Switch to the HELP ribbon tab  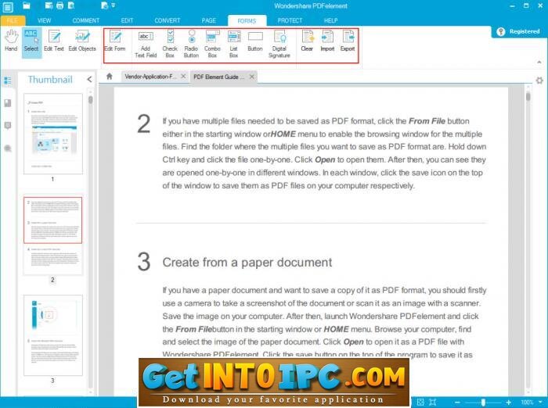(x=330, y=20)
